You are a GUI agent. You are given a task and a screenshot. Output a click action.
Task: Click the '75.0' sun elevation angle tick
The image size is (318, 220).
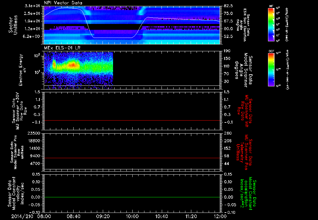228,13
